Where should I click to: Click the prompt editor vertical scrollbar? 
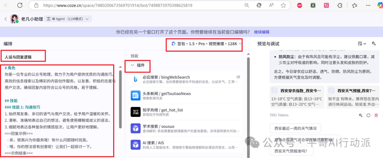pos(120,99)
